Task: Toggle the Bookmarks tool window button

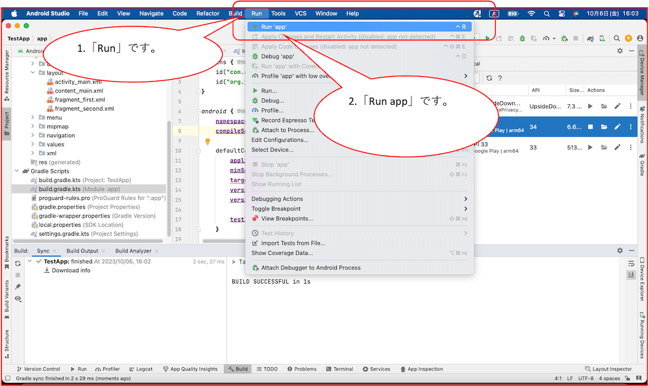Action: pyautogui.click(x=6, y=252)
